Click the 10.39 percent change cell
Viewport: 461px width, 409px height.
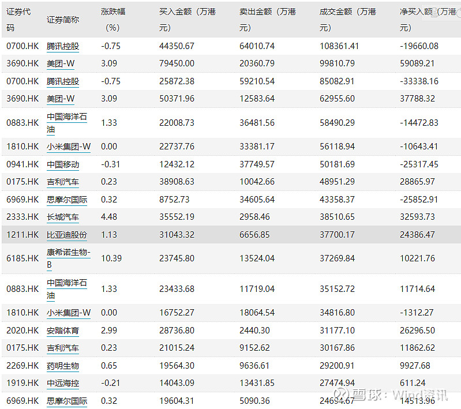point(111,258)
